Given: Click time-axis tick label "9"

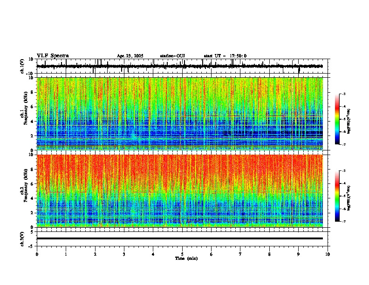Looking at the screenshot, I should [x=298, y=254].
